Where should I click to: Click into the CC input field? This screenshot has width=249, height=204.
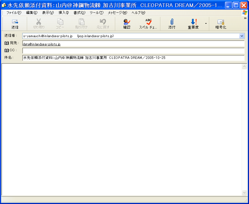[133, 51]
